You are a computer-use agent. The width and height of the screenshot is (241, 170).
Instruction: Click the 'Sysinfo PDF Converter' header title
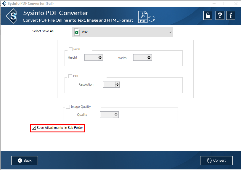(56, 13)
